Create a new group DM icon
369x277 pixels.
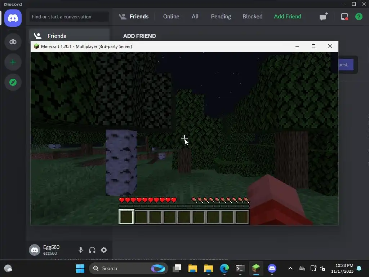click(x=324, y=17)
